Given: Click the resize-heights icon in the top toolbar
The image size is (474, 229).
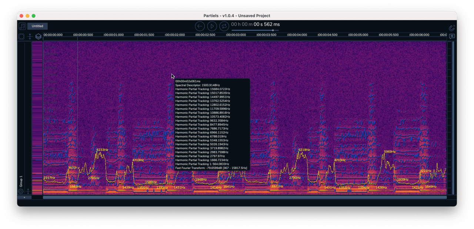Looking at the screenshot, I should 30,36.
